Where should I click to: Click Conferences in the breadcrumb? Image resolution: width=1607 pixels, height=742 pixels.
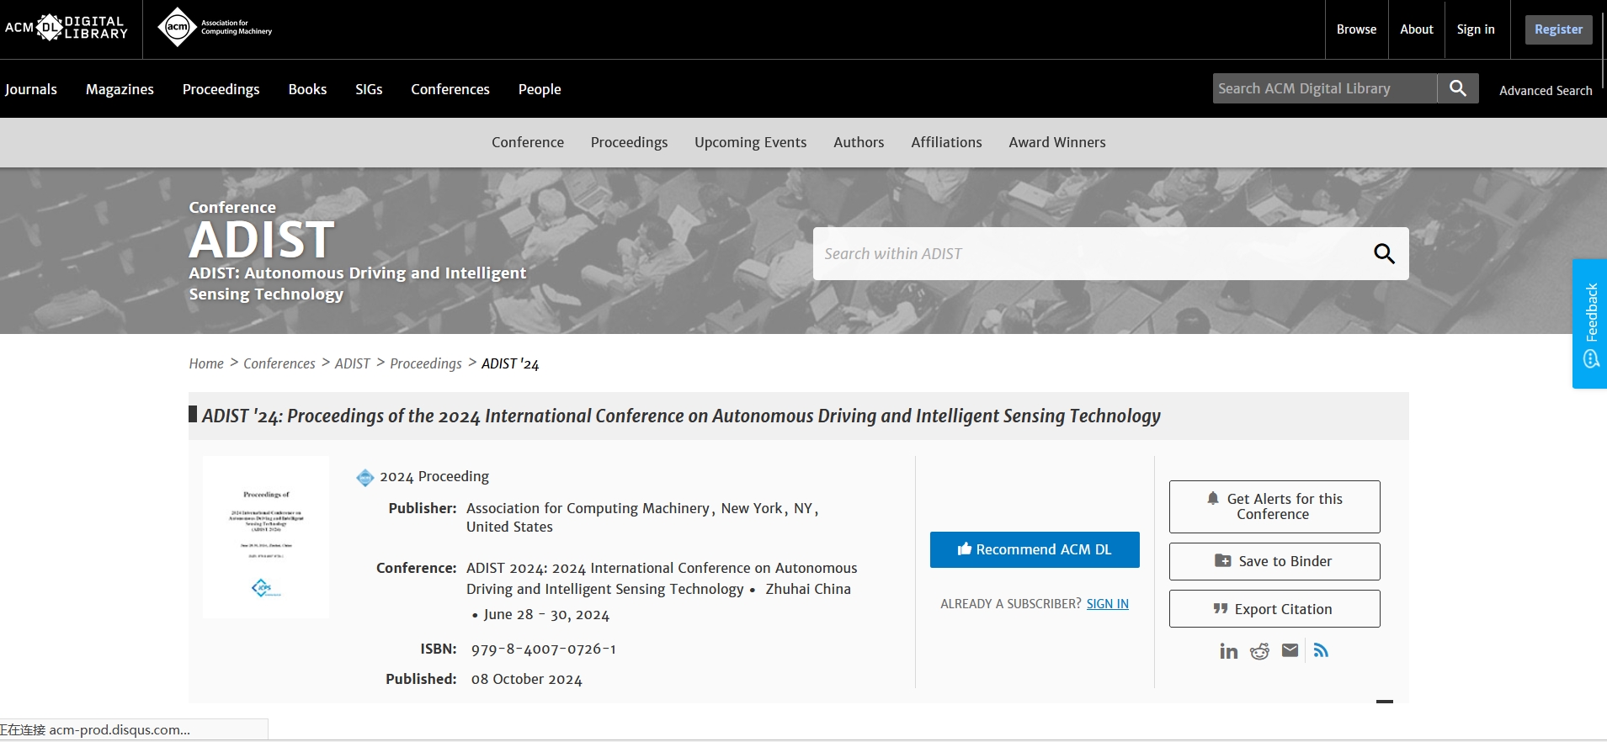tap(279, 363)
